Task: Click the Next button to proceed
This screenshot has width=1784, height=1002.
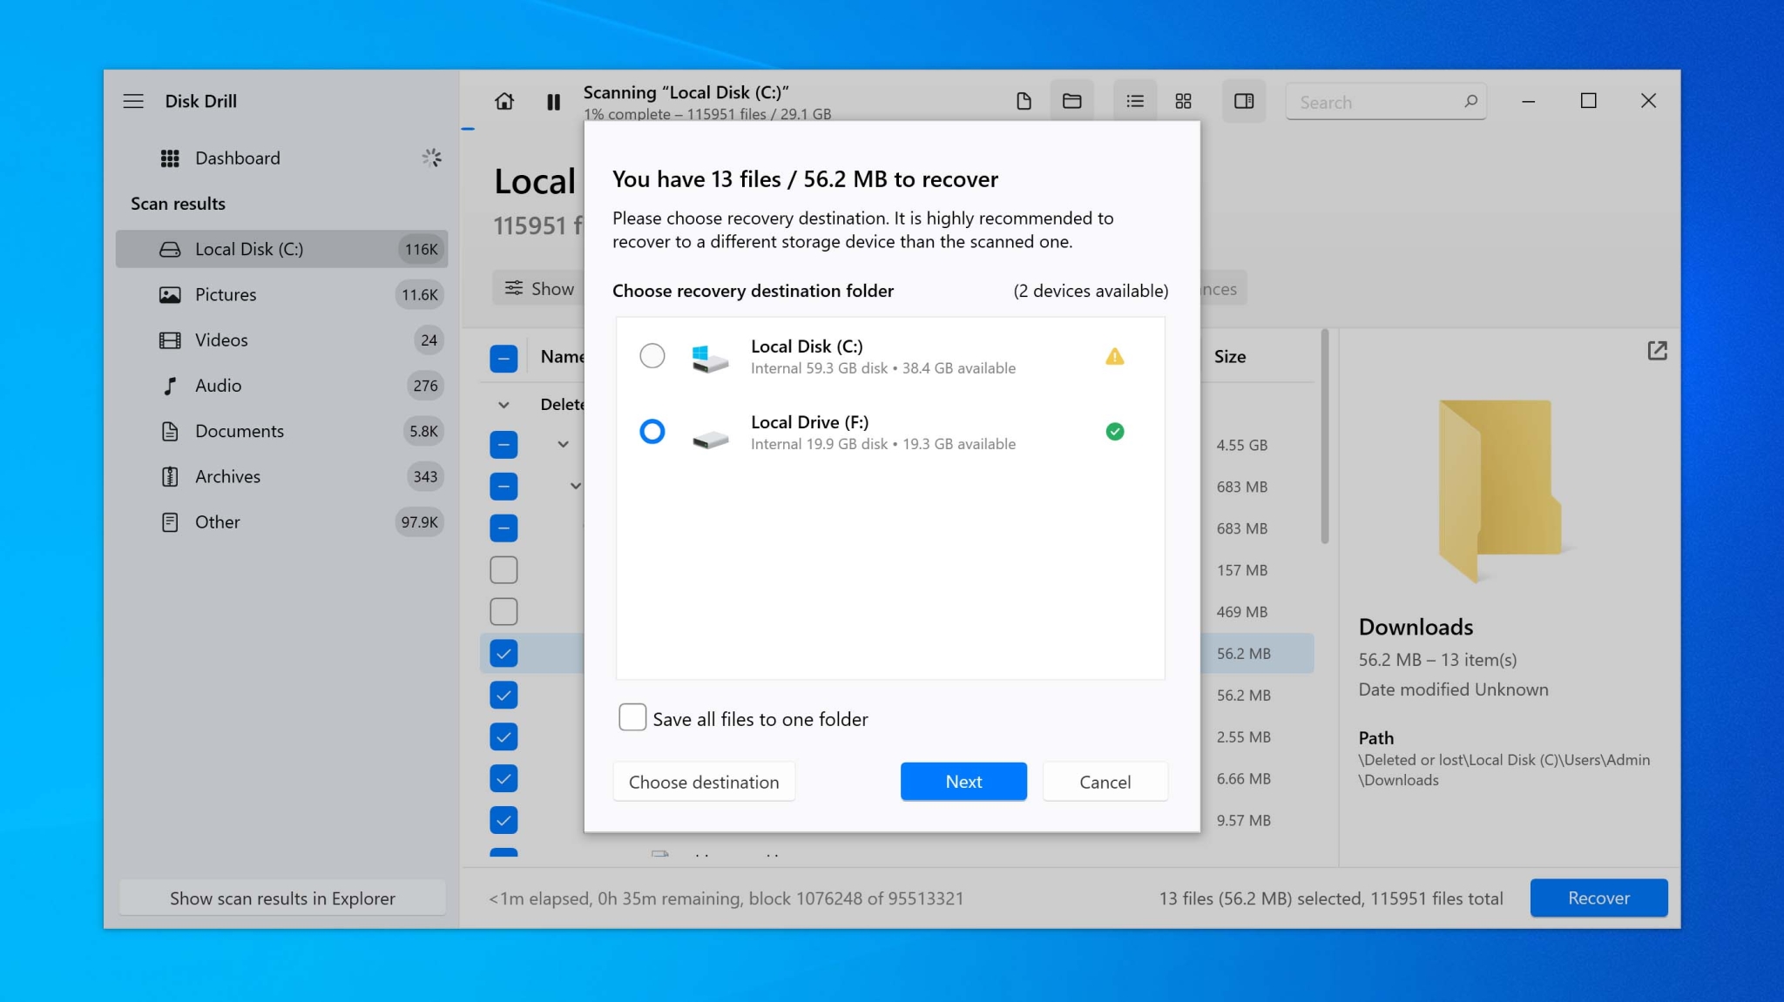Action: click(963, 781)
